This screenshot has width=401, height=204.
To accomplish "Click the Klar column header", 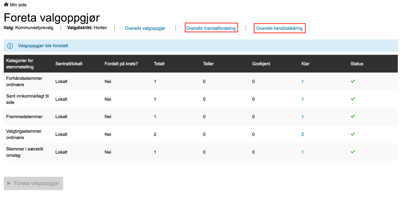I will [x=305, y=64].
